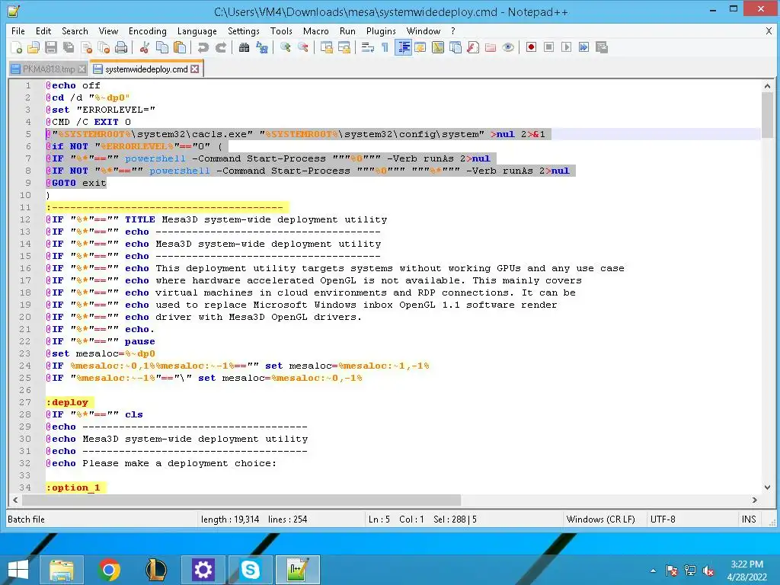Image resolution: width=780 pixels, height=585 pixels.
Task: Click line number 27 in margin
Action: pos(25,402)
